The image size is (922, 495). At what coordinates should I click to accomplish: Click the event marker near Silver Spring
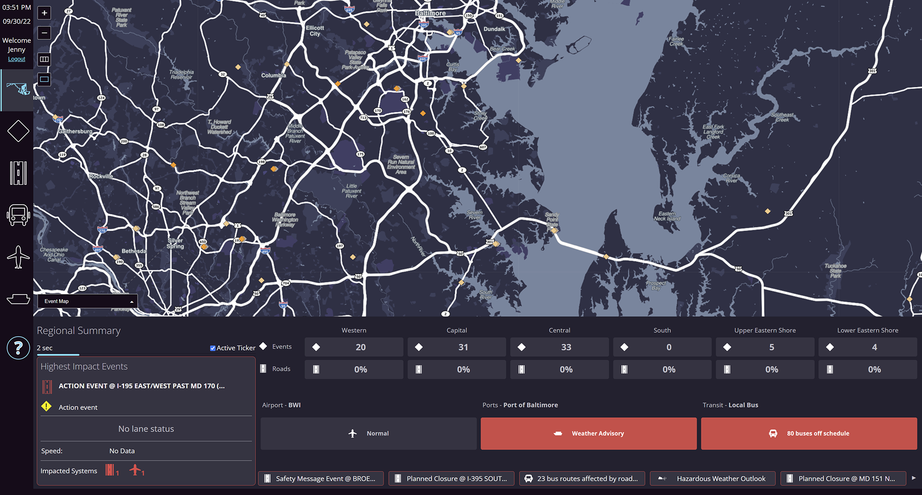[x=204, y=247]
